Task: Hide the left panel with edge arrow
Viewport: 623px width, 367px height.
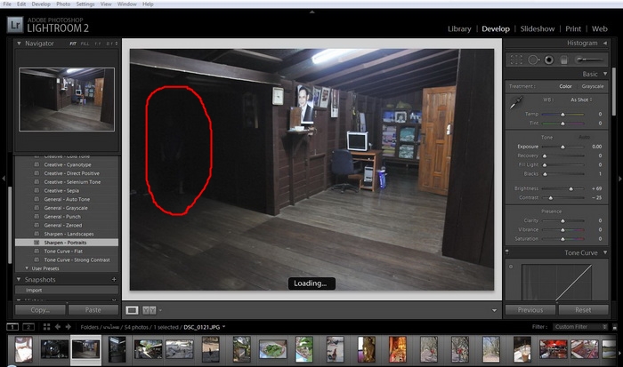Action: click(x=4, y=179)
